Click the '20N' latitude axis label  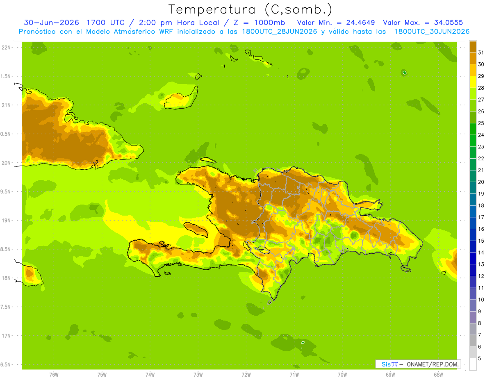click(x=6, y=163)
